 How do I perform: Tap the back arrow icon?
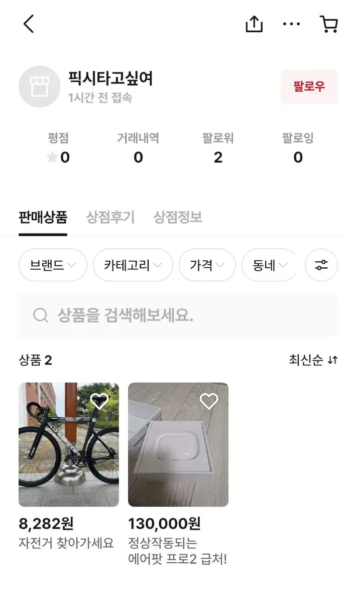coord(29,24)
